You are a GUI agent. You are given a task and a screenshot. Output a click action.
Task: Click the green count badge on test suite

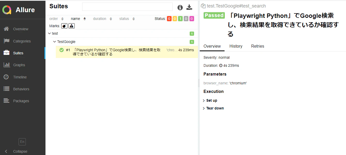pos(192,34)
